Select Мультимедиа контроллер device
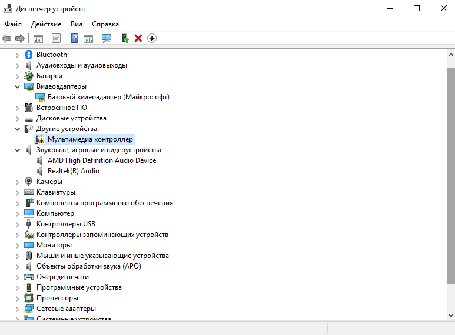 pyautogui.click(x=90, y=139)
